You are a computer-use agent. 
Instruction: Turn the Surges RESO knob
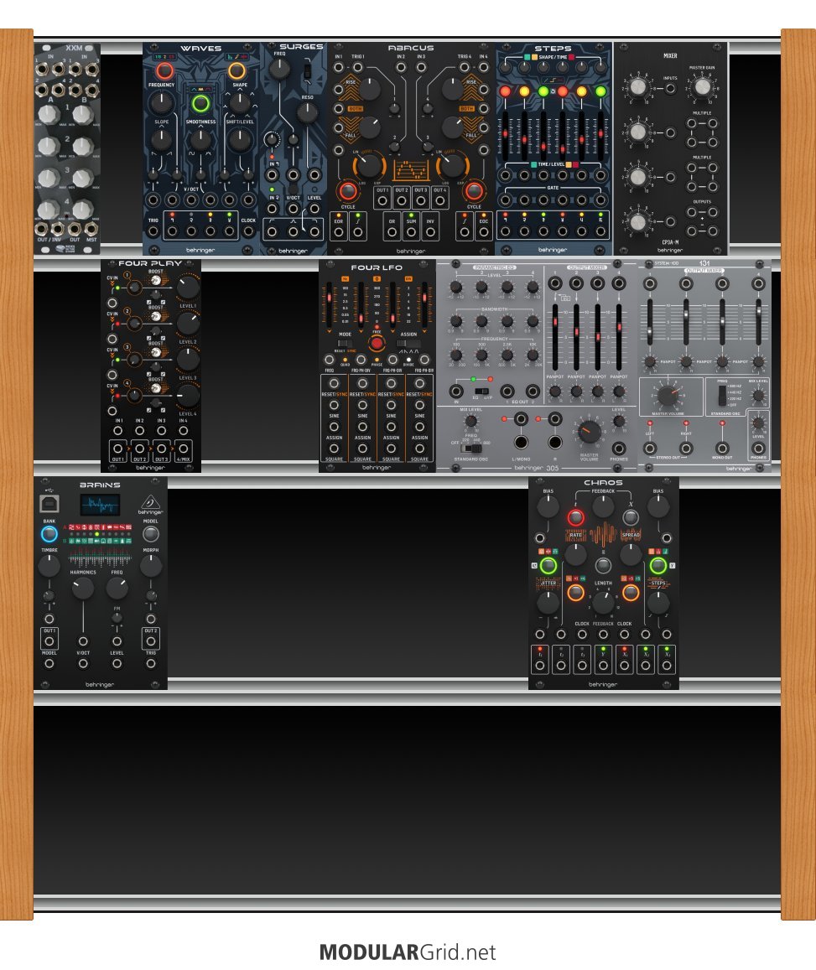click(x=307, y=112)
